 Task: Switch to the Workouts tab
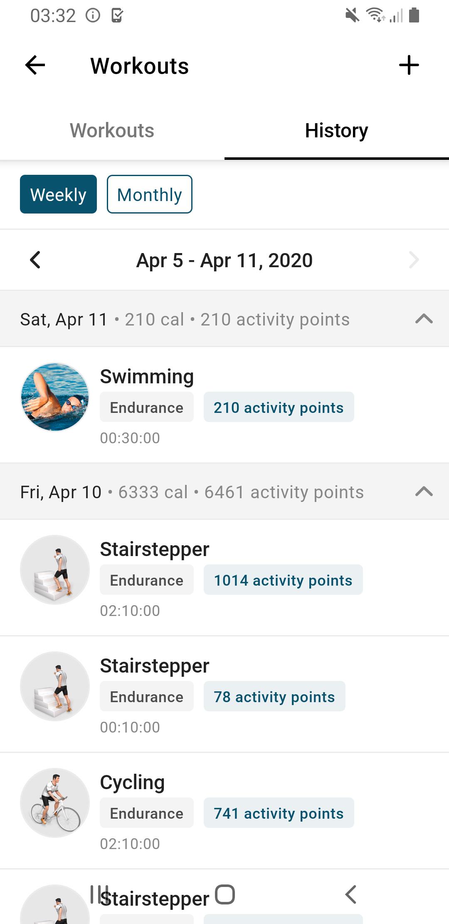click(112, 130)
